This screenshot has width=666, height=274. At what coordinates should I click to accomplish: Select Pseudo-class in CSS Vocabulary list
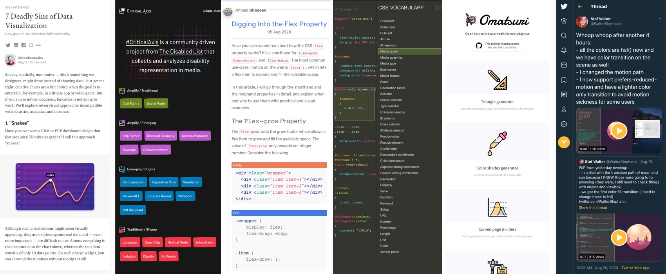coord(389,137)
